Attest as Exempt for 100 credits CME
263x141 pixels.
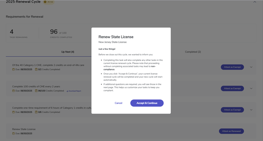point(232,88)
